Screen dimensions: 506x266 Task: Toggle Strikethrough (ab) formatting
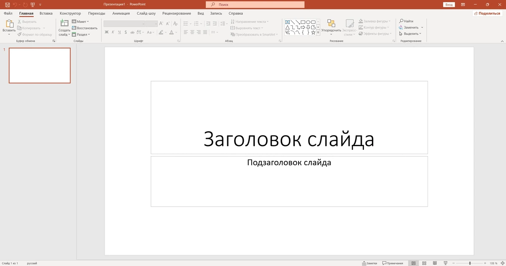[x=132, y=32]
